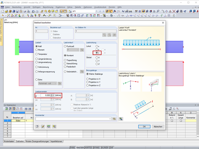Toggle the DXF status bar button
Viewport: 199px width, 149px height.
[112, 148]
